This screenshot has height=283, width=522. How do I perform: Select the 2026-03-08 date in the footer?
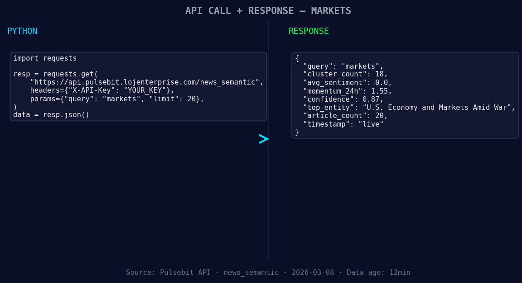pos(313,272)
